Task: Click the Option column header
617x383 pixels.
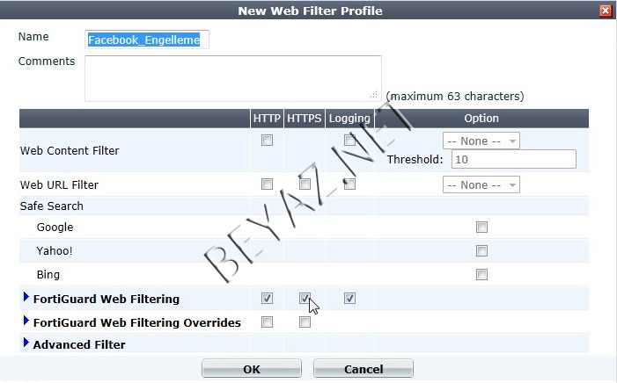Action: pos(481,119)
